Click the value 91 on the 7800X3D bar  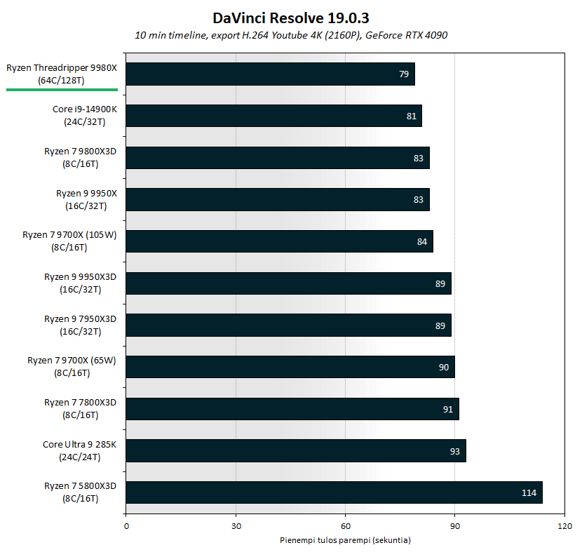pos(448,409)
